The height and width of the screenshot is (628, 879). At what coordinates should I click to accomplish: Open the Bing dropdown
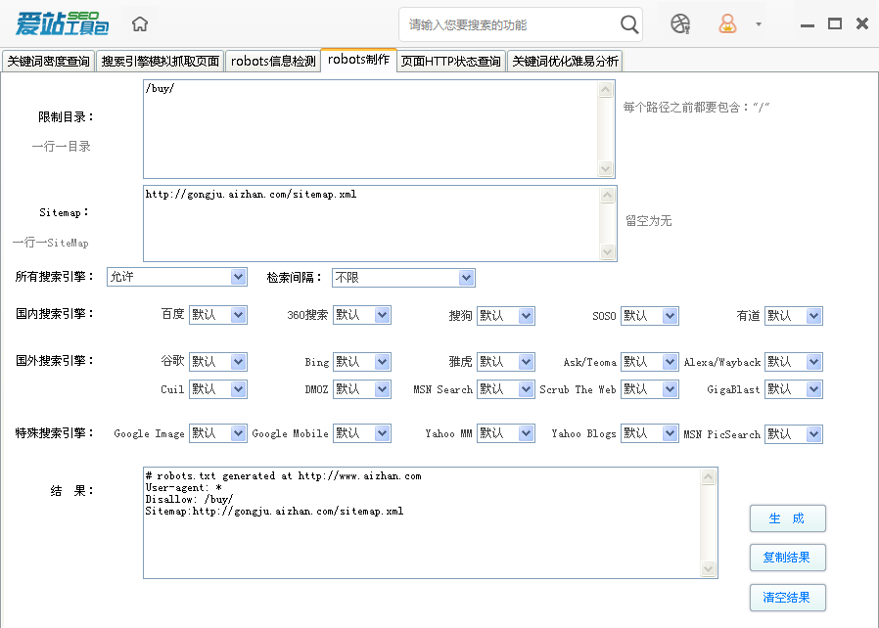[x=361, y=361]
